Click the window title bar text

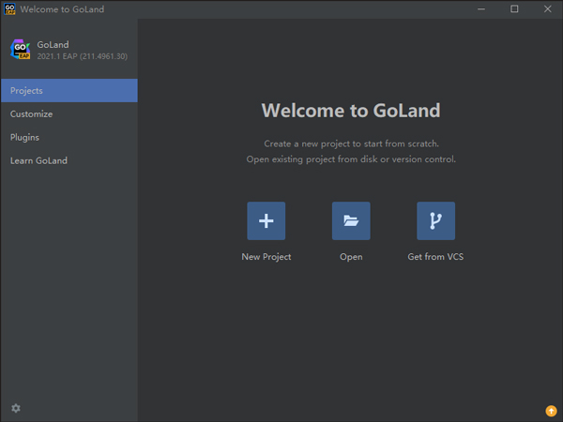click(62, 9)
